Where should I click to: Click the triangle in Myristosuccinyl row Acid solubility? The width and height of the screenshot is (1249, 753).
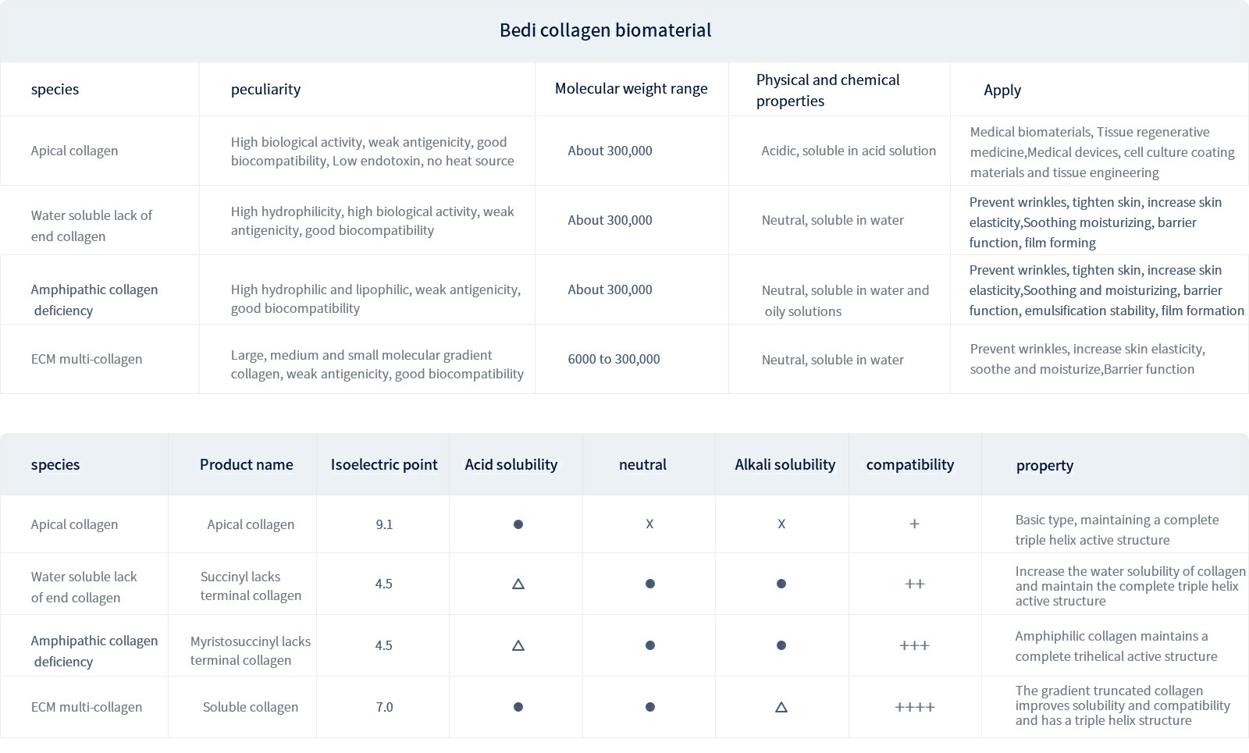pos(518,645)
